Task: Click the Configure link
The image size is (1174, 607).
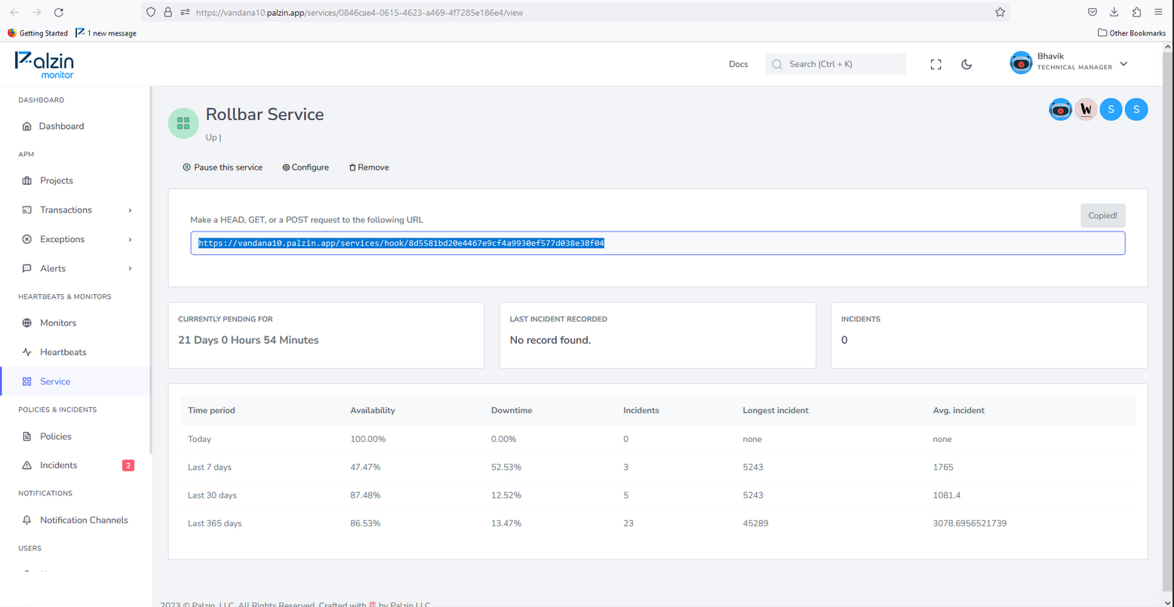Action: tap(306, 167)
